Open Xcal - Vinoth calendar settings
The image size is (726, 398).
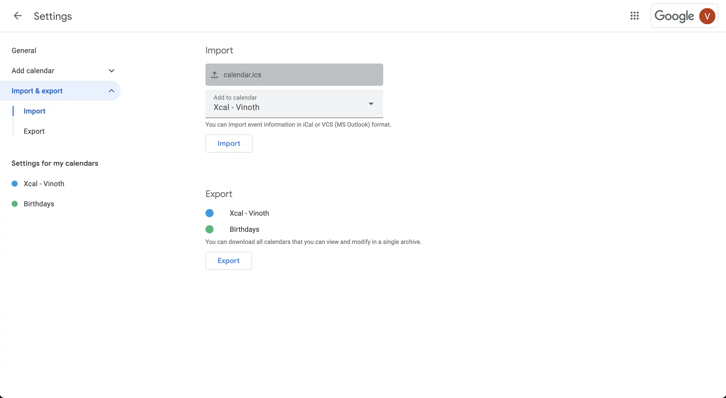pyautogui.click(x=44, y=184)
